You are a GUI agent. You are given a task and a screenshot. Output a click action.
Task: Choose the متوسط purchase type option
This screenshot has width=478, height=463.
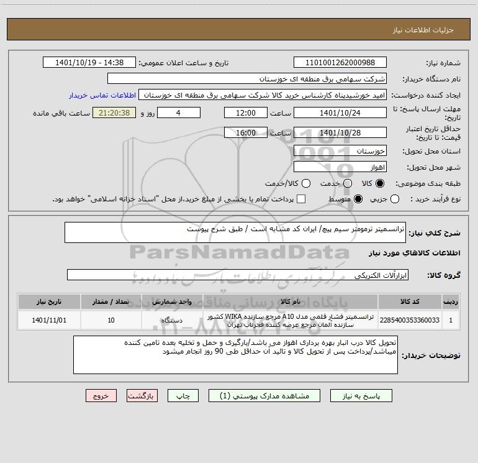coord(358,199)
